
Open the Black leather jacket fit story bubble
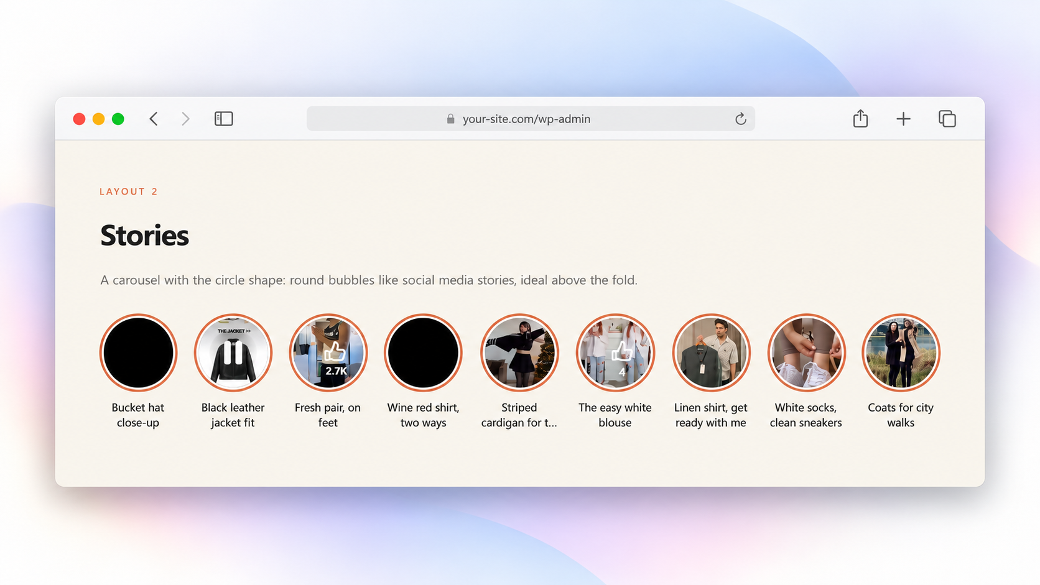coord(233,352)
